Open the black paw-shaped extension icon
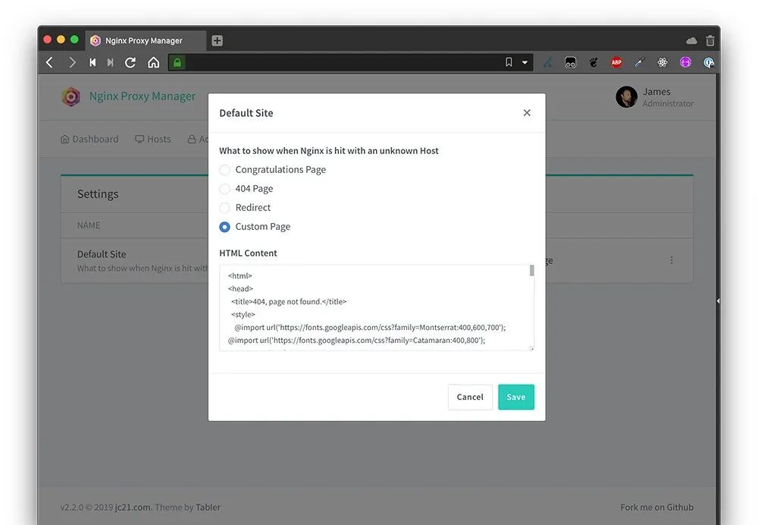Image resolution: width=758 pixels, height=525 pixels. pos(594,62)
